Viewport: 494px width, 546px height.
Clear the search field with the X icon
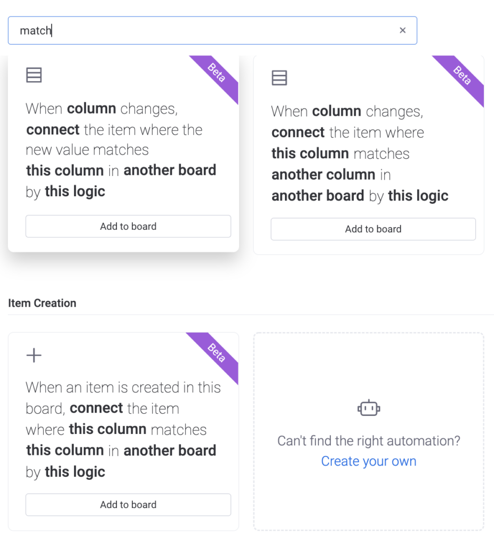pos(402,30)
